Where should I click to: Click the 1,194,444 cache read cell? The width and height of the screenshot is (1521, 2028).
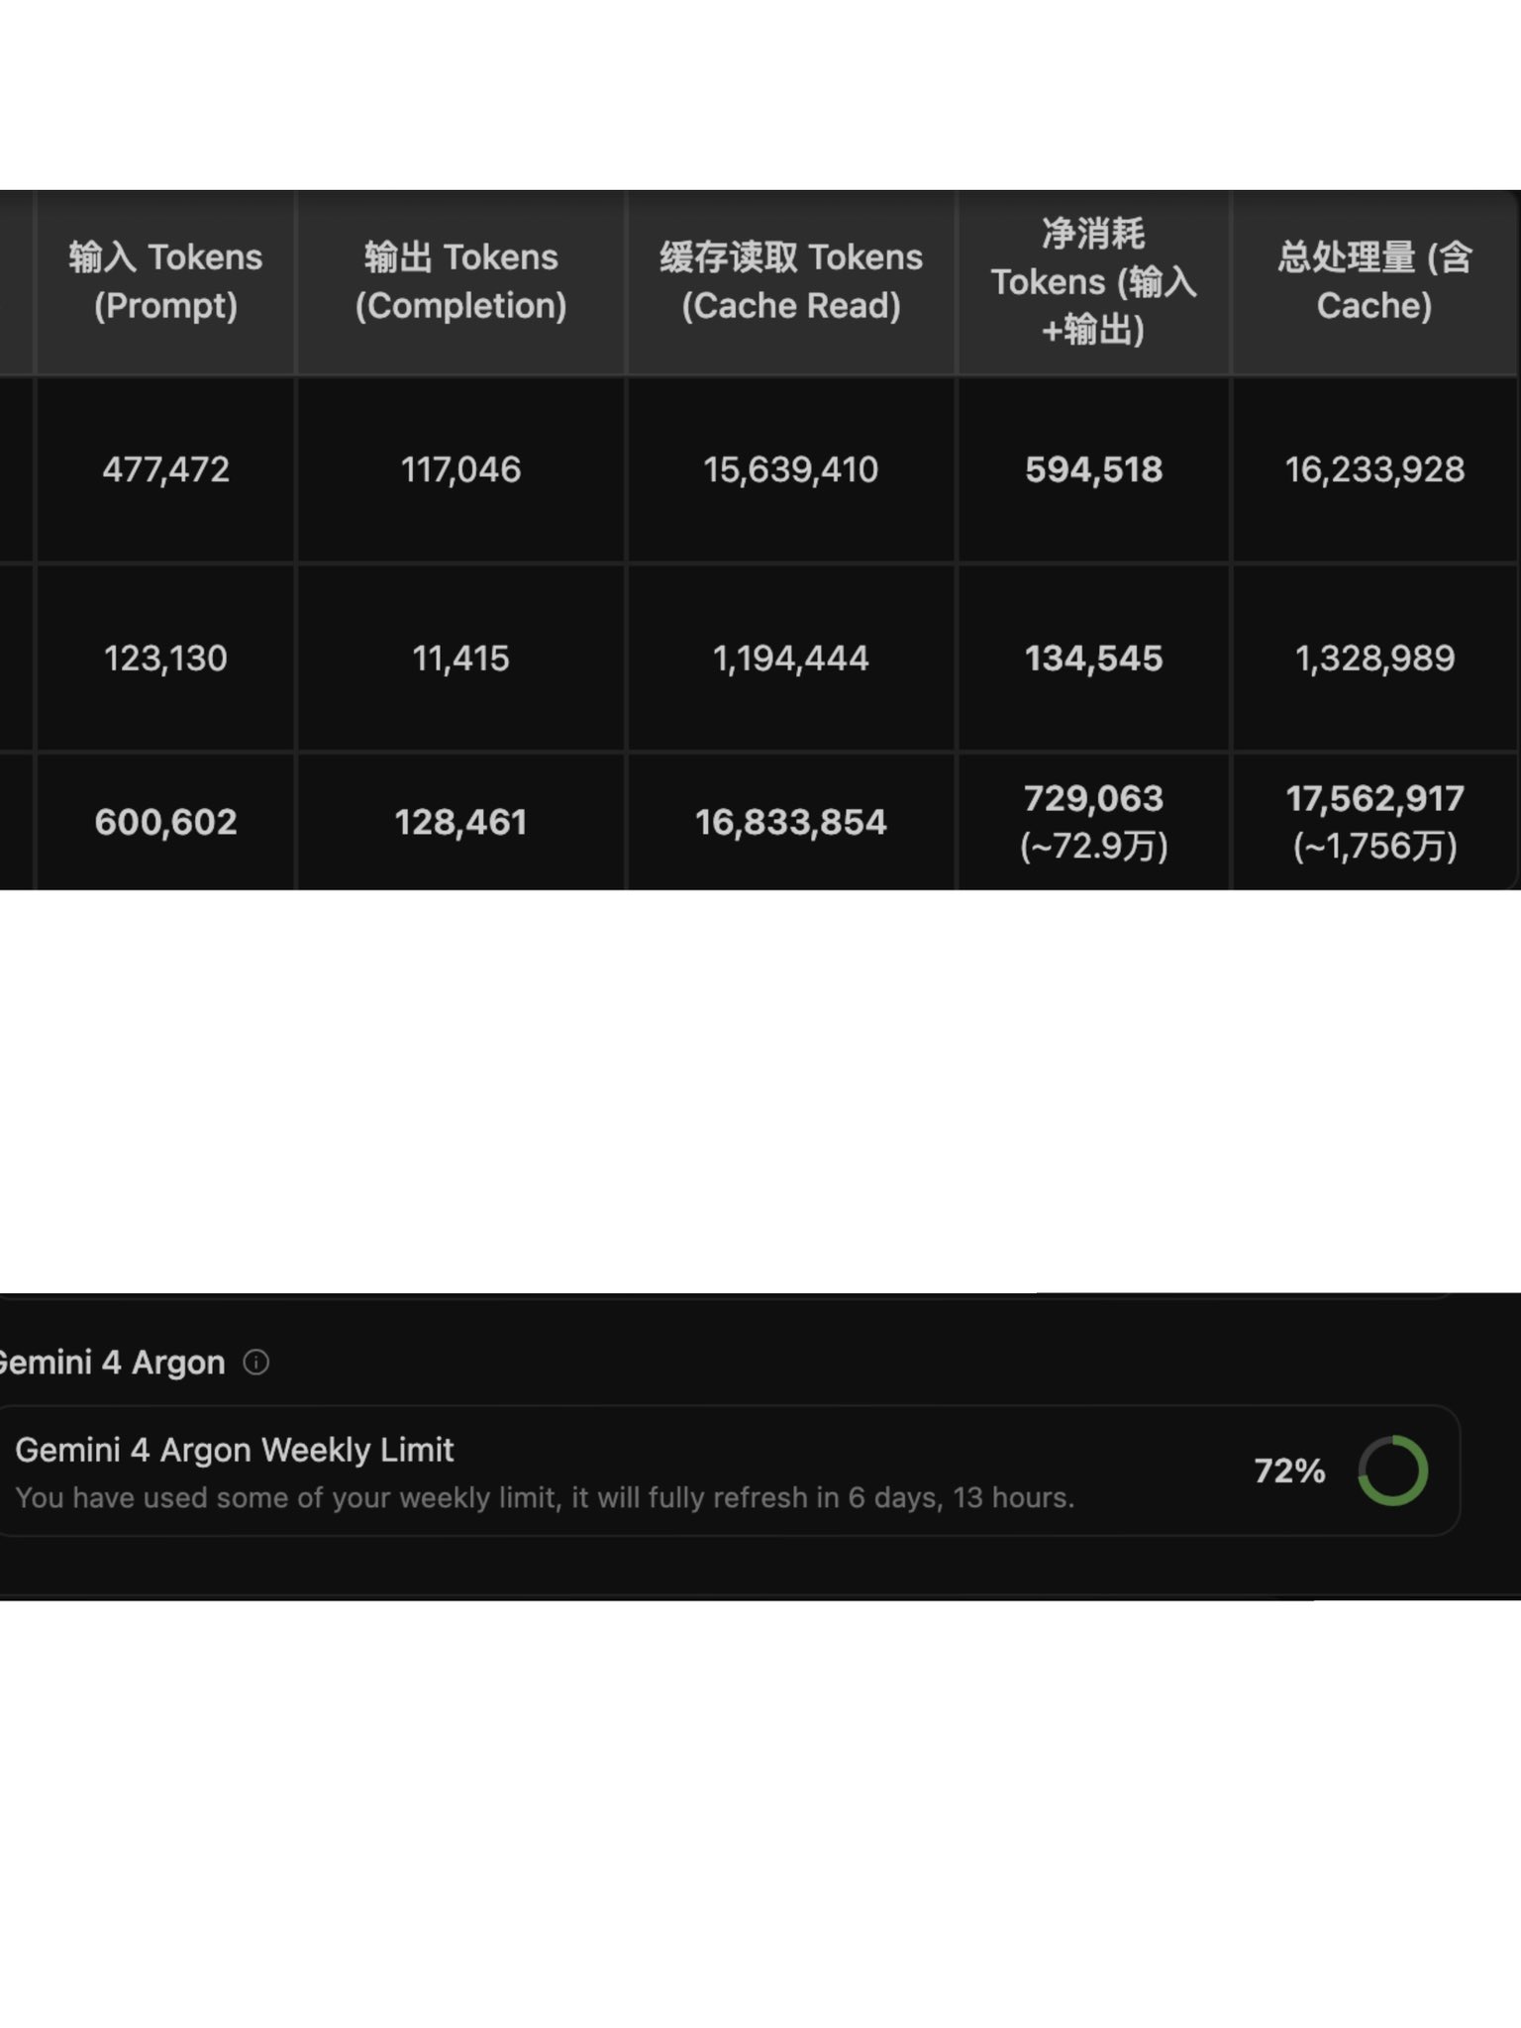(791, 659)
